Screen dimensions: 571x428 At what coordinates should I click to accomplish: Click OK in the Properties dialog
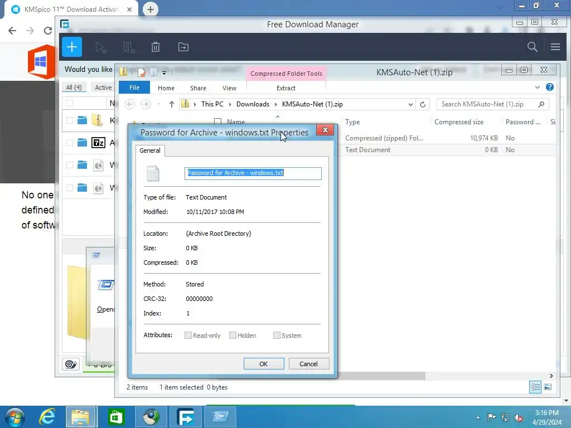tap(264, 363)
